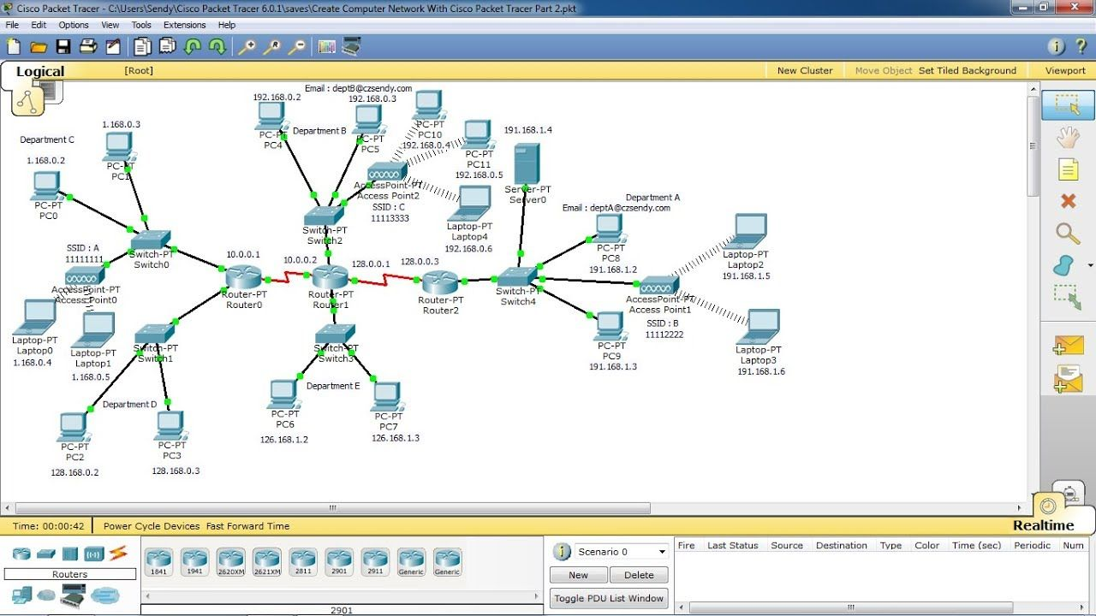1096x616 pixels.
Task: Click the New Cluster button
Action: tap(804, 70)
